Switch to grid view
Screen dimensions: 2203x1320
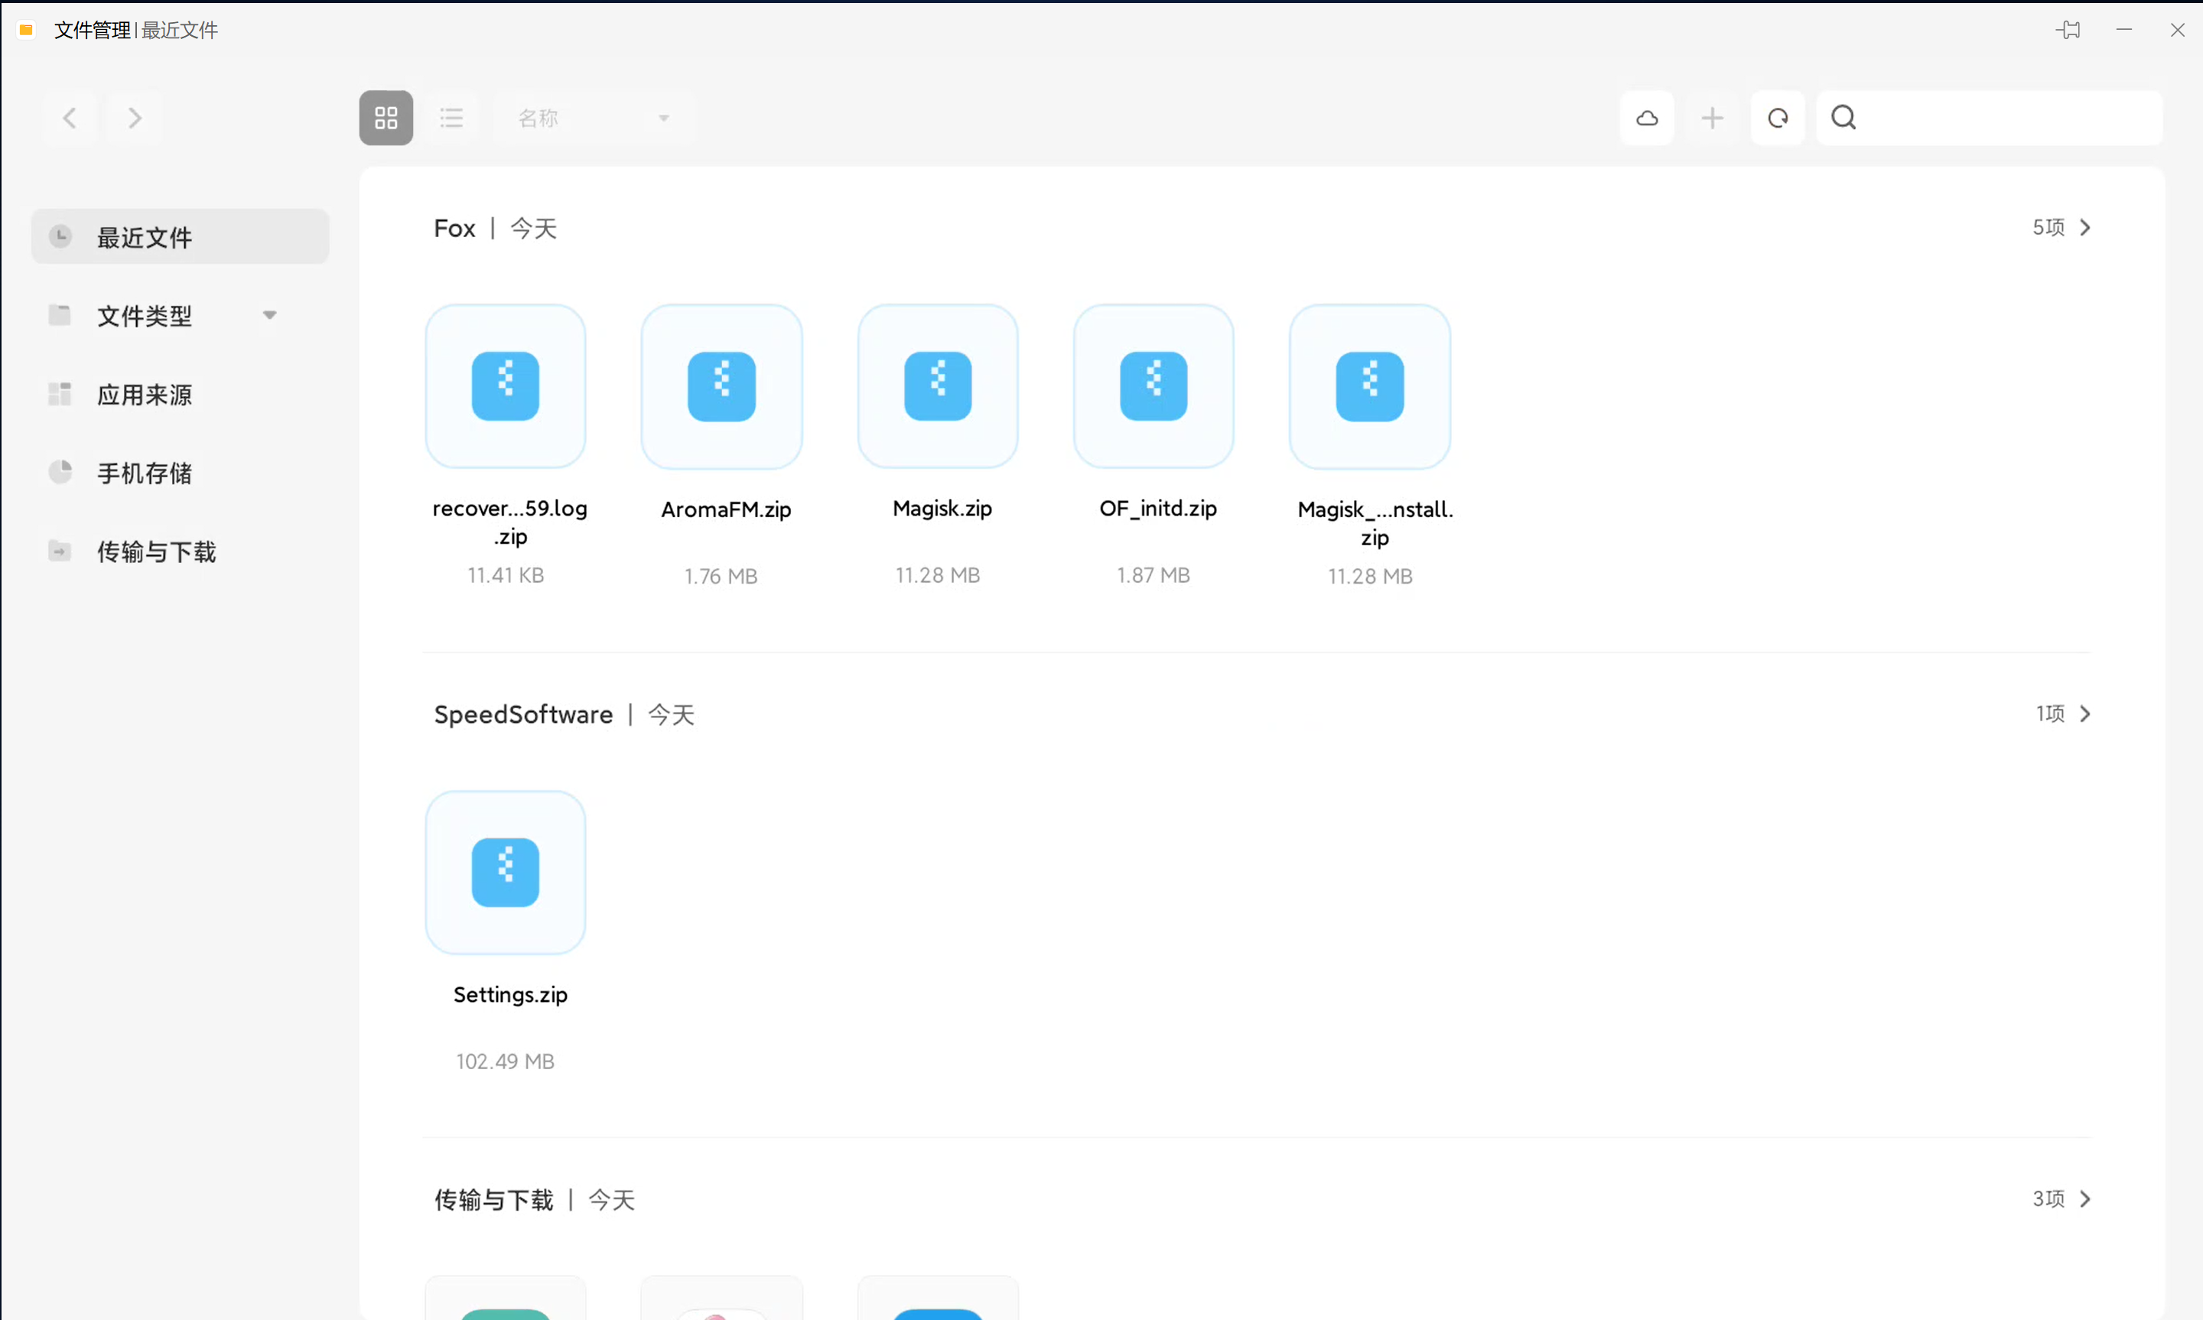(x=386, y=118)
